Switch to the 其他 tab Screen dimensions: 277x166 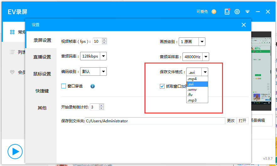pos(42,108)
